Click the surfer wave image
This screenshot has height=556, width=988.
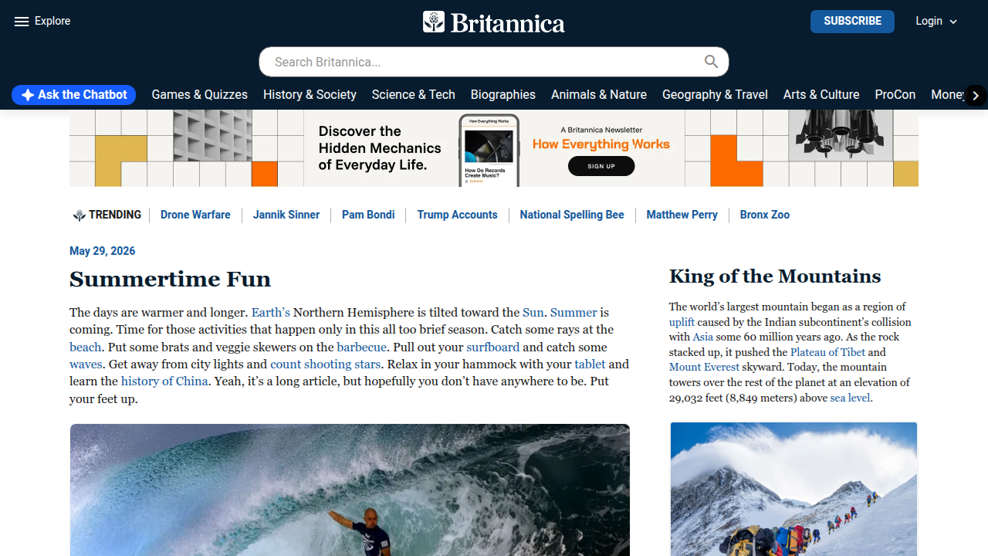350,490
